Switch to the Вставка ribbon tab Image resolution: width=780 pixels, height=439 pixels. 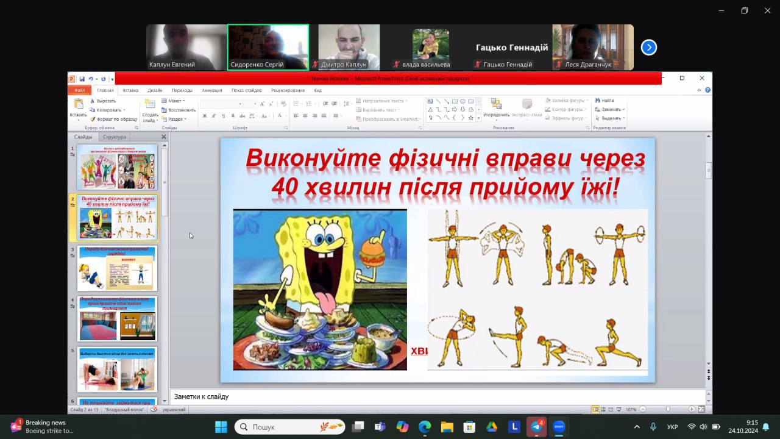pyautogui.click(x=130, y=90)
